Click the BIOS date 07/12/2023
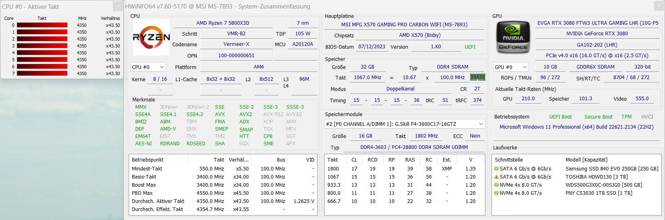This screenshot has height=220, width=665. pos(371,47)
